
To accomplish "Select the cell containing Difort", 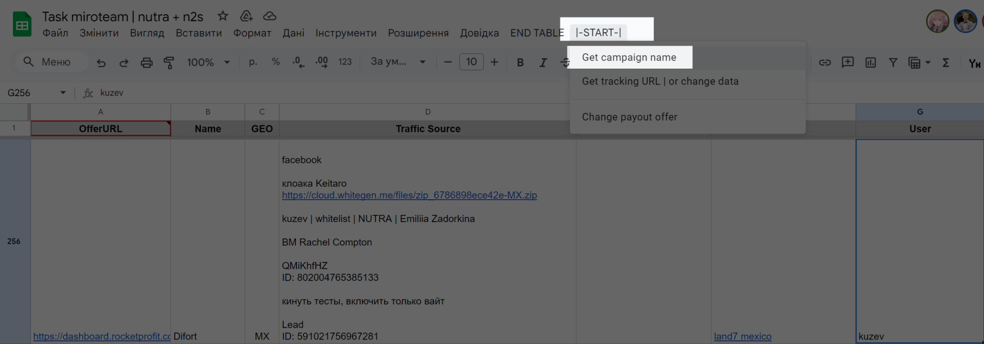I will (x=208, y=241).
